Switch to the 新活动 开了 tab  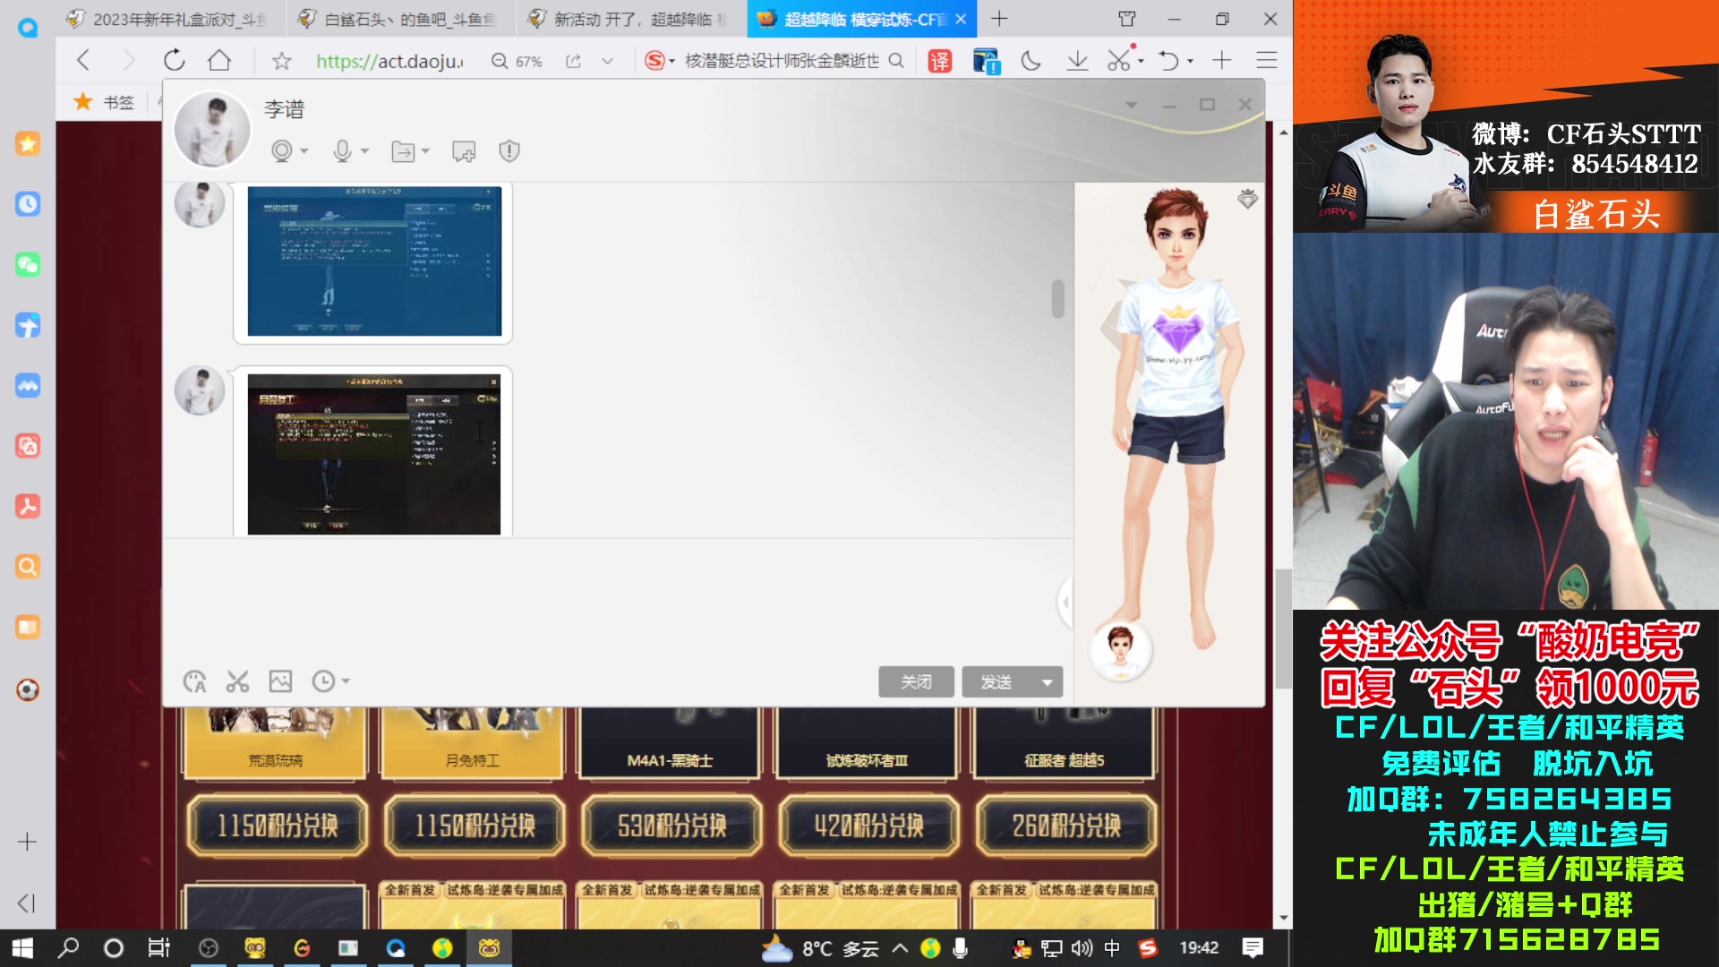point(631,19)
